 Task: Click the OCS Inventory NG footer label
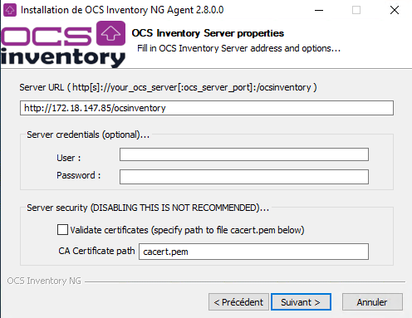pyautogui.click(x=44, y=281)
